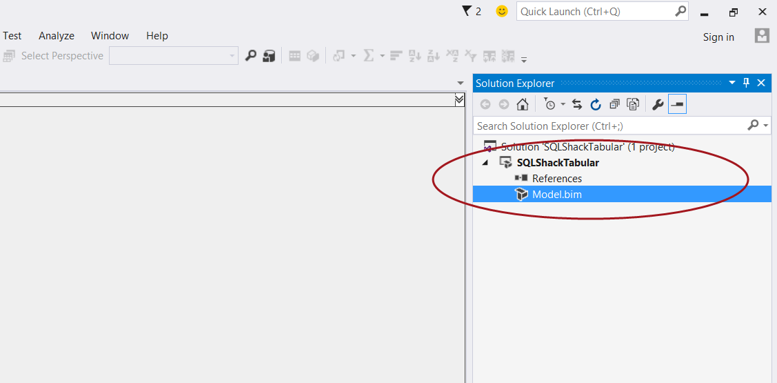Click the freeze columns icon
The height and width of the screenshot is (383, 777).
(x=490, y=56)
